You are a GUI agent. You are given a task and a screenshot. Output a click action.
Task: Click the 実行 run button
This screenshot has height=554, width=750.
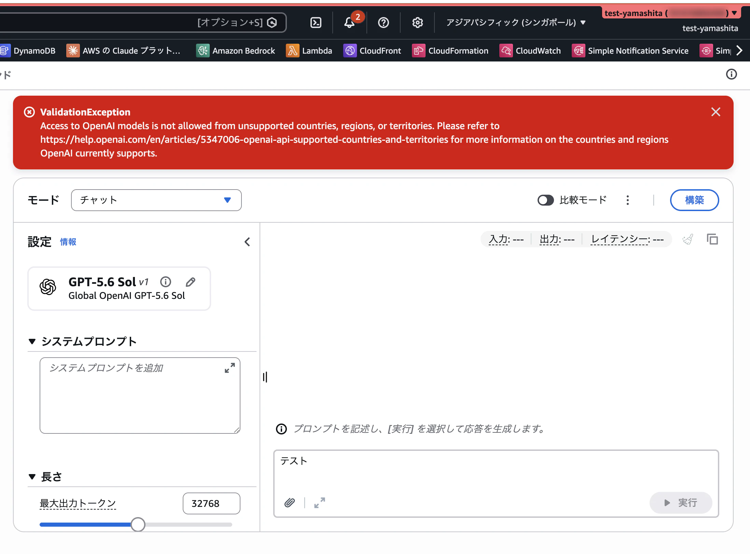pyautogui.click(x=681, y=502)
